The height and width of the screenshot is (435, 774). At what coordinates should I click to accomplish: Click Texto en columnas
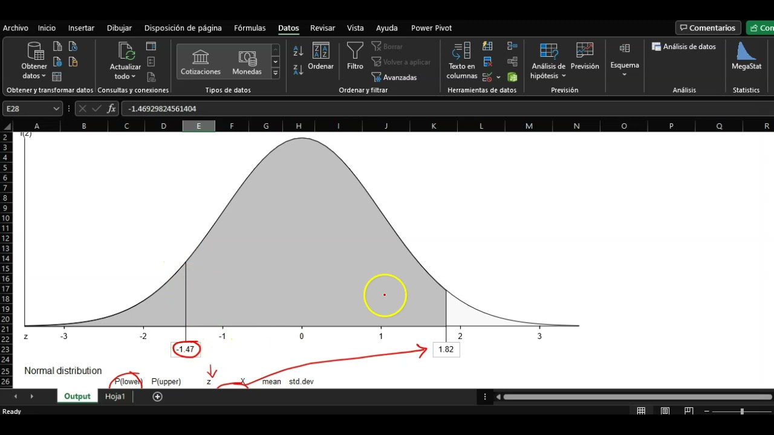coord(462,61)
